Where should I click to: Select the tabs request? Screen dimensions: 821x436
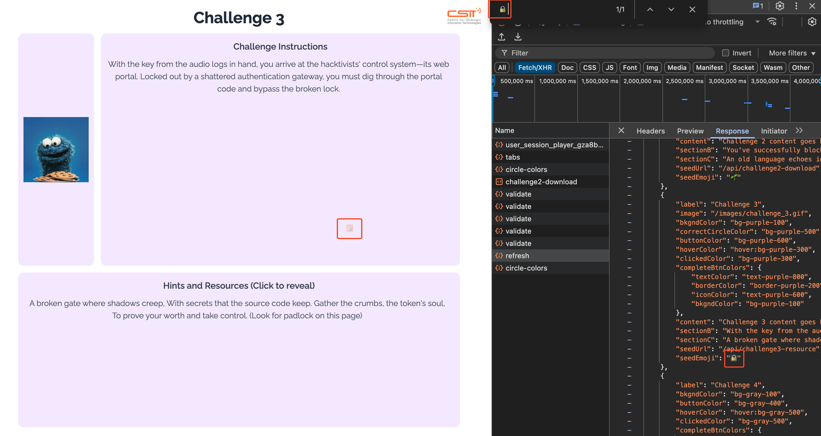(x=550, y=157)
